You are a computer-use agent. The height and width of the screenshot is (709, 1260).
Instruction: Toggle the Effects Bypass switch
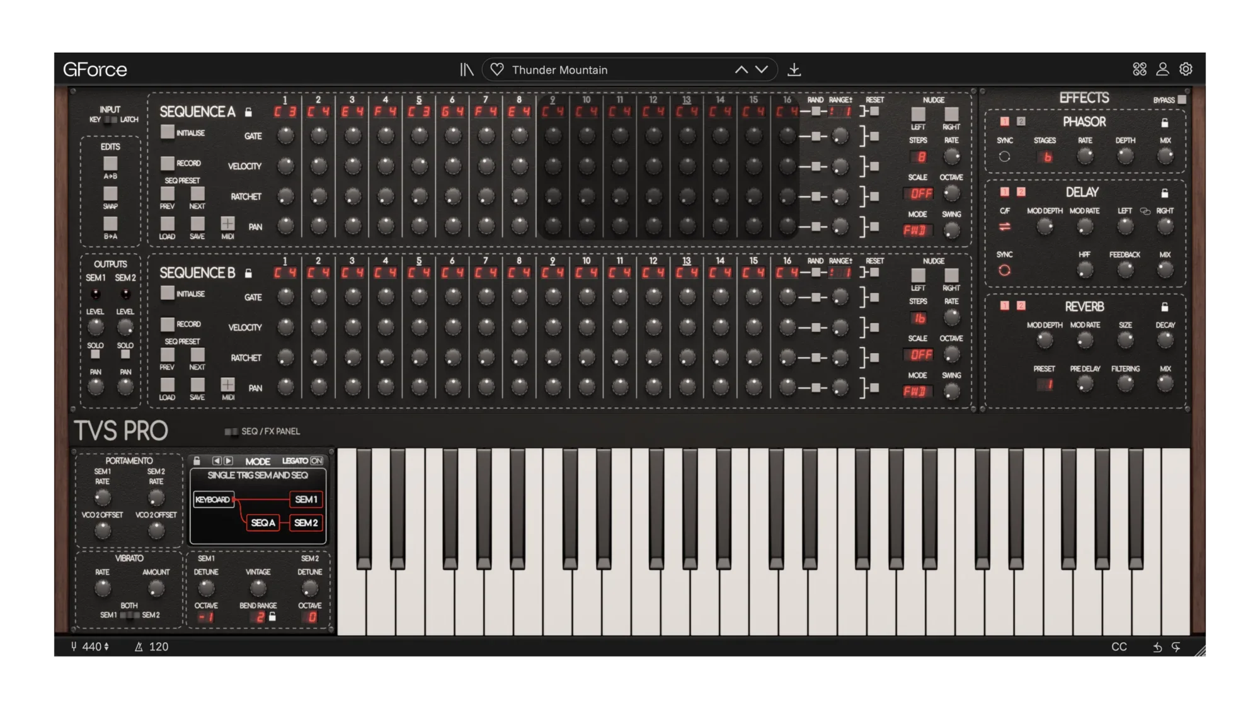(1182, 99)
